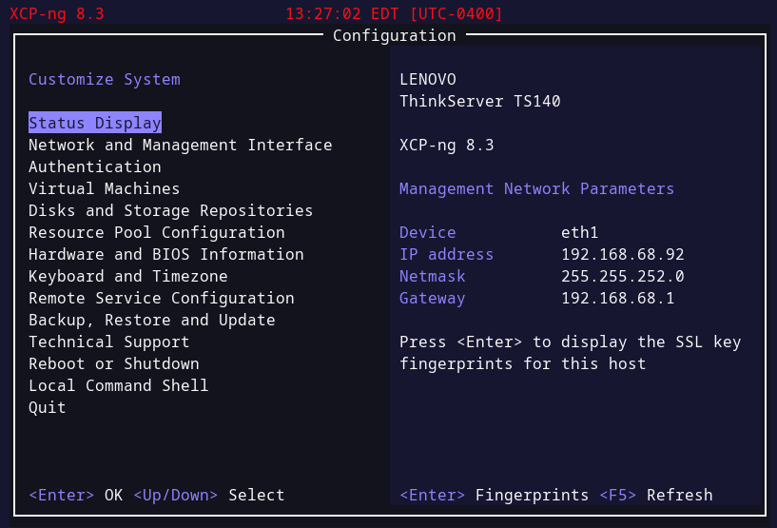Click the XCP-ng 8.3 text in right pane

point(446,145)
